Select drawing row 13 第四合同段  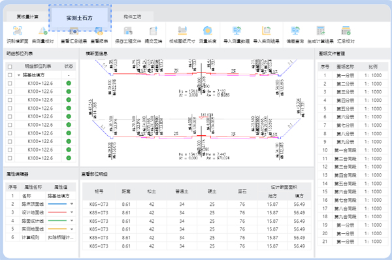(353, 175)
